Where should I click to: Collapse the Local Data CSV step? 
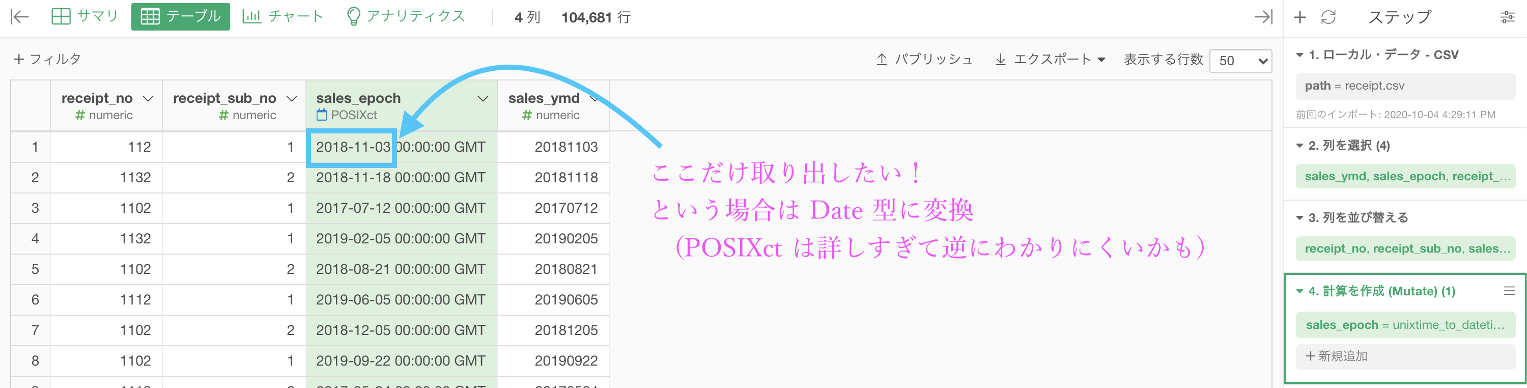pyautogui.click(x=1299, y=54)
